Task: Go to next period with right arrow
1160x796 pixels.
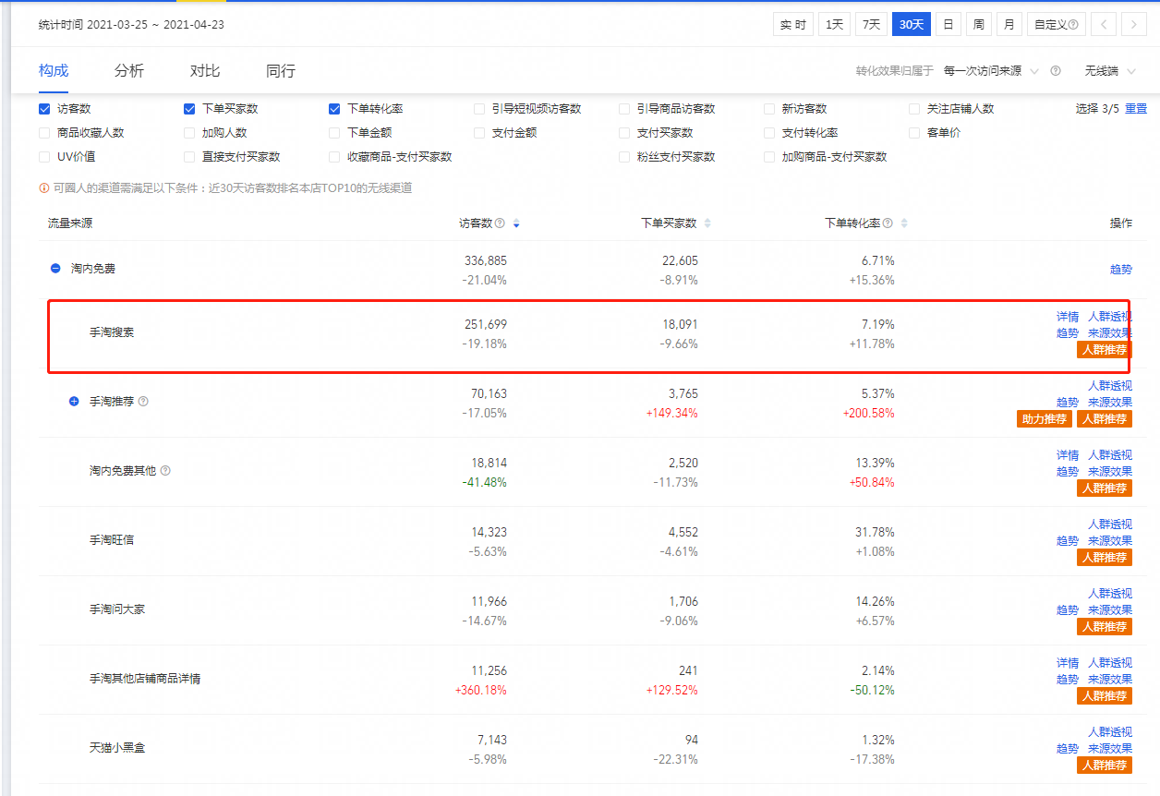Action: tap(1134, 25)
